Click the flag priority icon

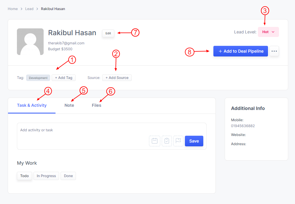point(178,141)
